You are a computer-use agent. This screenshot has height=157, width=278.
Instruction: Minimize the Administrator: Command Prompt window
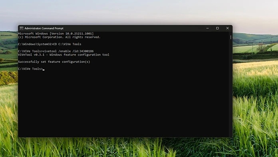point(207,28)
